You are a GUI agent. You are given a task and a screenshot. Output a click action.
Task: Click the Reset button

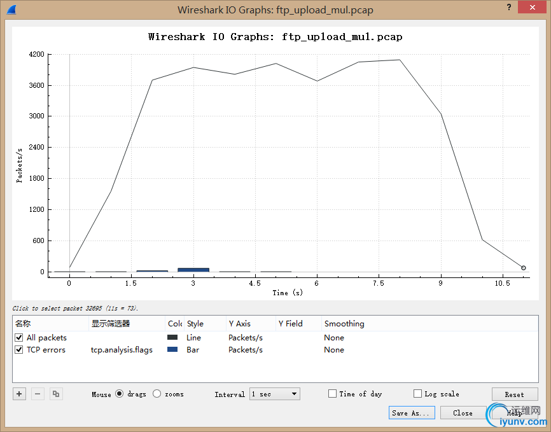pyautogui.click(x=515, y=394)
